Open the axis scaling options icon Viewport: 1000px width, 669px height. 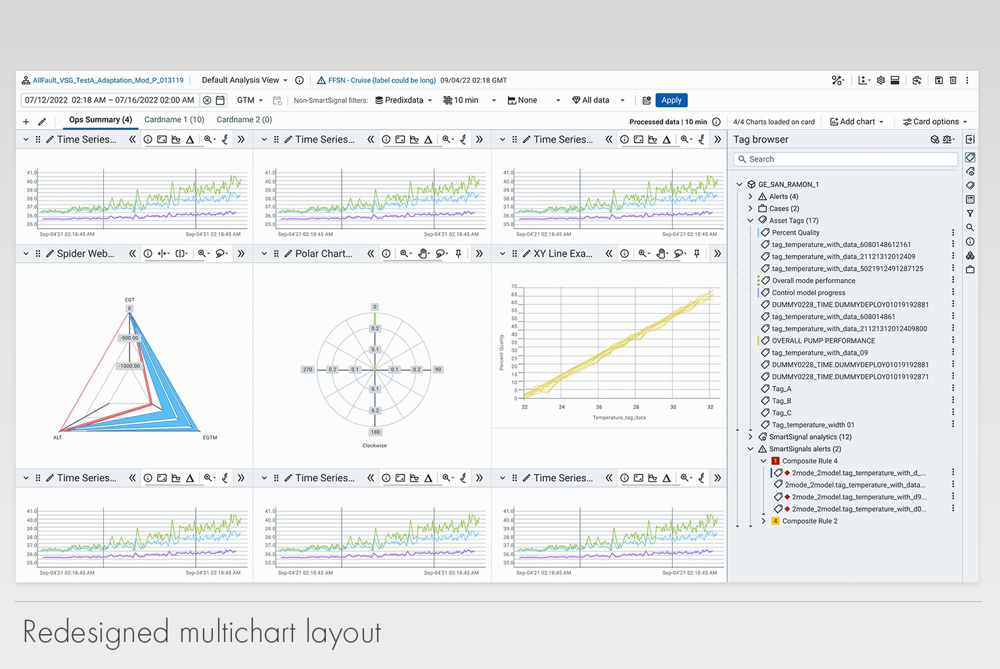coord(864,80)
